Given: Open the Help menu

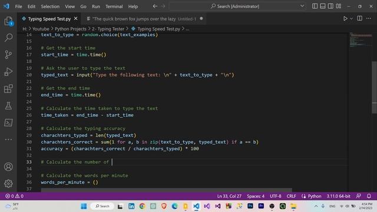Looking at the screenshot, I should (133, 6).
